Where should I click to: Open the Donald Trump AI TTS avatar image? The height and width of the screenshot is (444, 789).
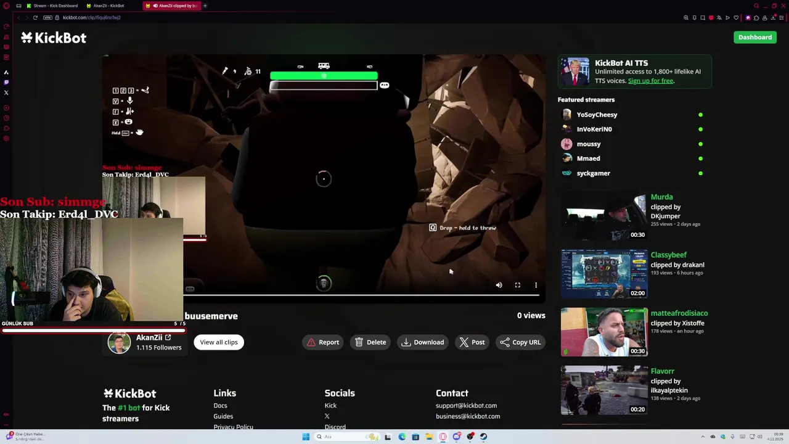pos(574,72)
